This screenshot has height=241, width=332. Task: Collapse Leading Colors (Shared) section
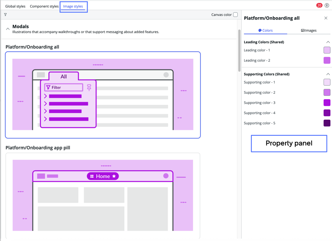[328, 42]
